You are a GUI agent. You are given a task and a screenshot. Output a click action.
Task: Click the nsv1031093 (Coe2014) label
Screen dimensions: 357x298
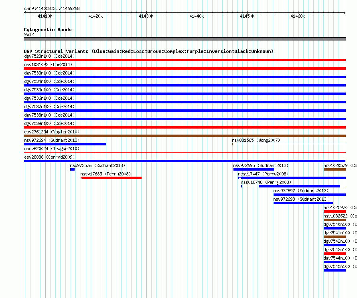point(48,64)
